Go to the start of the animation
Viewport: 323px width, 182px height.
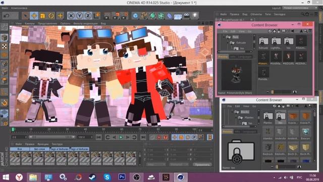(99, 137)
